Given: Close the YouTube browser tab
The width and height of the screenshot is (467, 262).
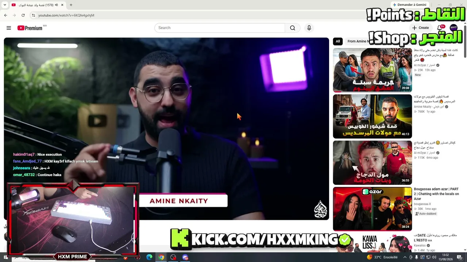Looking at the screenshot, I should (62, 5).
